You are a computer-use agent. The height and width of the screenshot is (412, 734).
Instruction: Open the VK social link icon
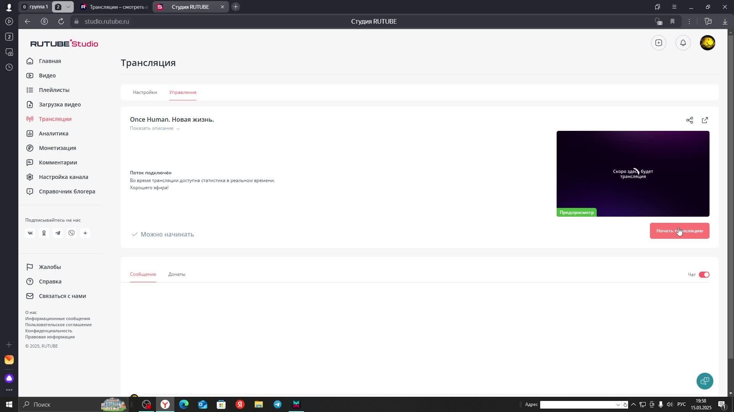[x=30, y=233]
